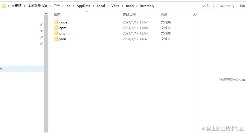Go to Local in the breadcrumb
Screen dimensions: 246x133
point(101,6)
